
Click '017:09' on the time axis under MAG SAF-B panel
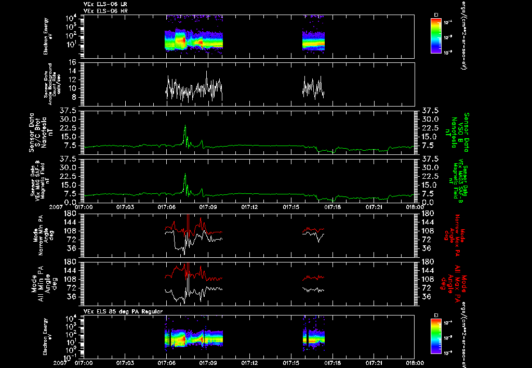pyautogui.click(x=208, y=207)
